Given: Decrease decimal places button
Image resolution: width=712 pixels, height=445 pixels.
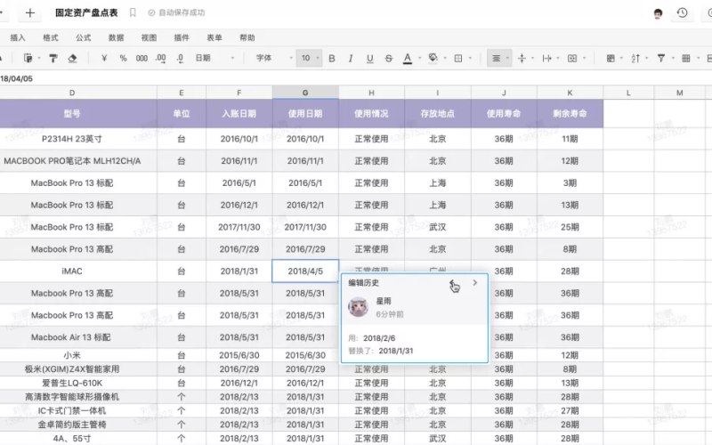Looking at the screenshot, I should (180, 58).
